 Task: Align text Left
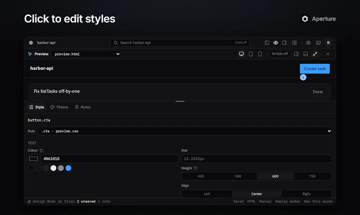[207, 194]
